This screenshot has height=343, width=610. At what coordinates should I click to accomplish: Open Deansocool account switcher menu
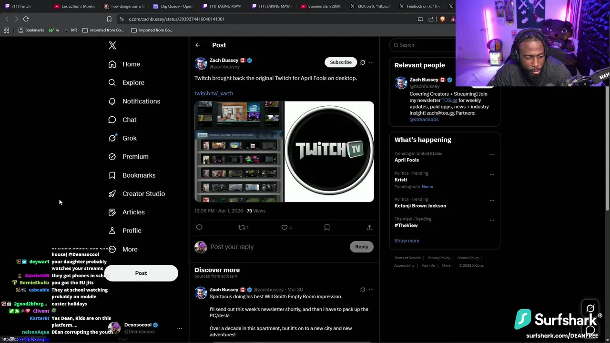[x=180, y=328]
